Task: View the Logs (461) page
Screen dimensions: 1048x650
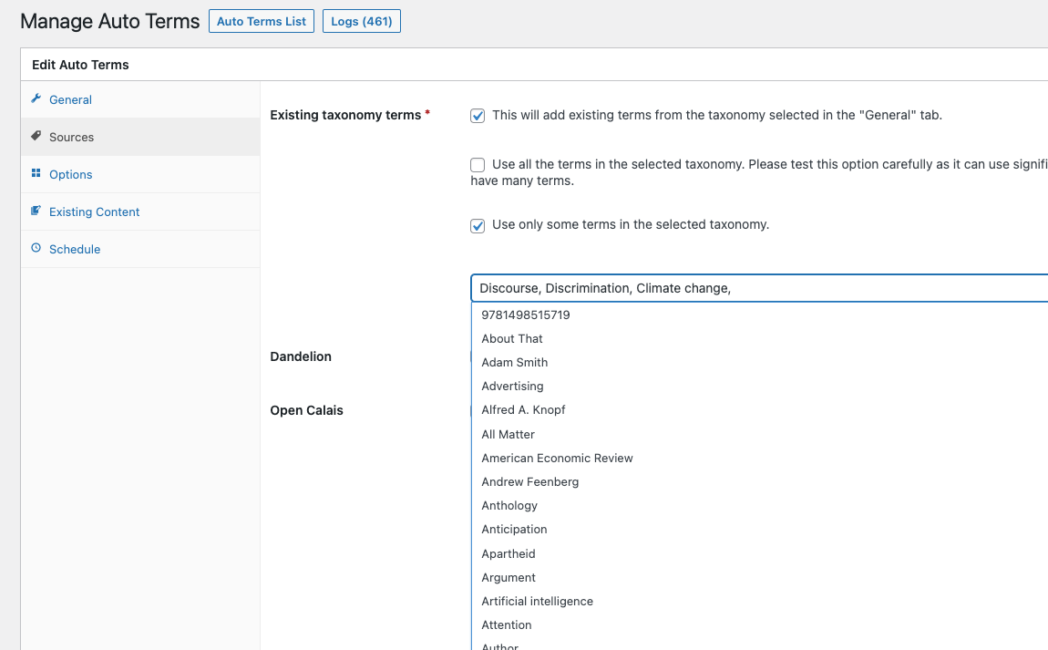Action: click(362, 21)
